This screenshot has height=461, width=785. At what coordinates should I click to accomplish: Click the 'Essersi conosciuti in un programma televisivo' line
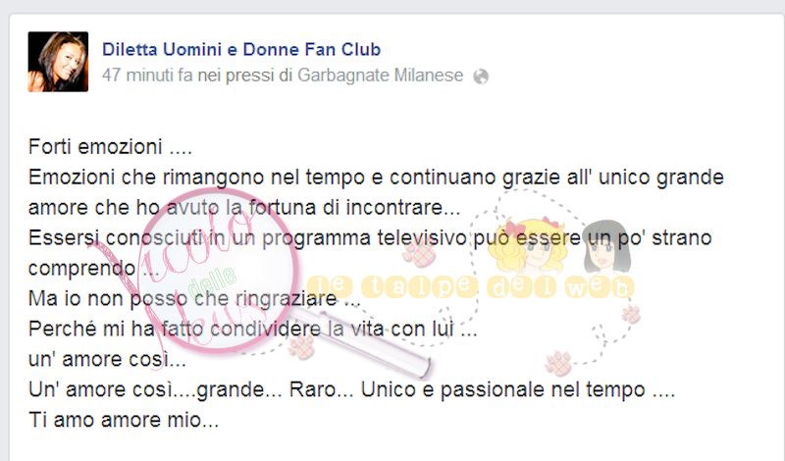click(x=370, y=238)
